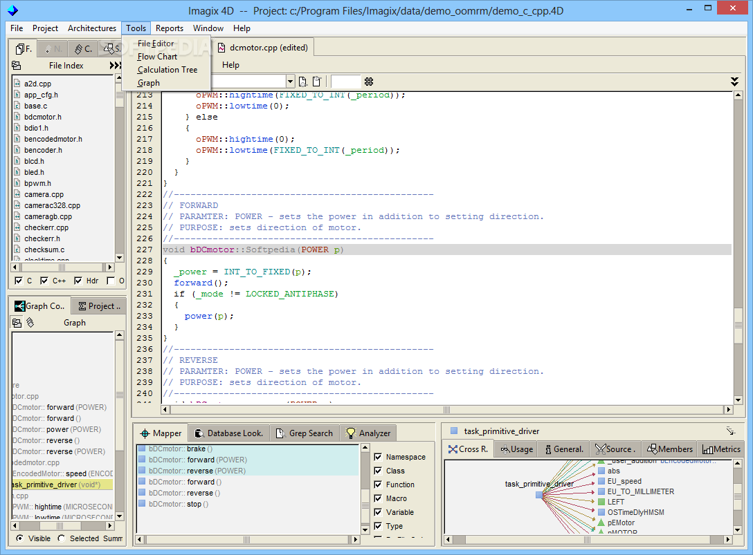753x555 pixels.
Task: Click the a2d.cpp file icon
Action: pos(17,84)
